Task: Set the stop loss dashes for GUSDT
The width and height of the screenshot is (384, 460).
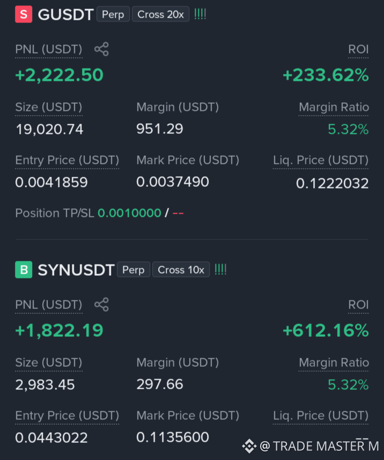Action: [x=178, y=213]
